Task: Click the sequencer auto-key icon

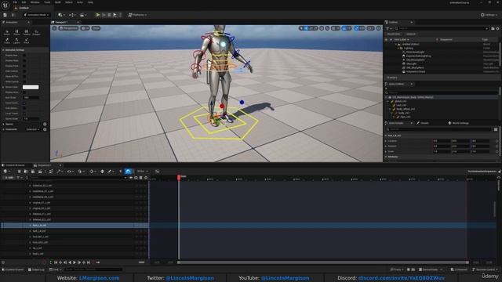Action: (103, 172)
